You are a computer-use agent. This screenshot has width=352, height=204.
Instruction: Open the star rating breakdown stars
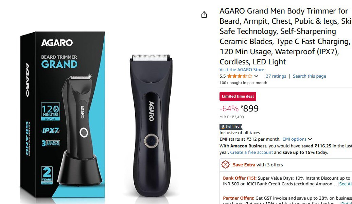(x=240, y=76)
